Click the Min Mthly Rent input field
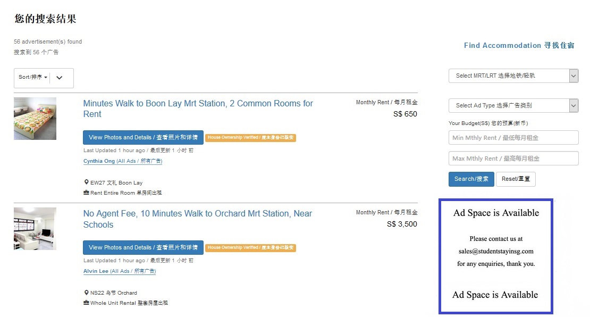 513,138
